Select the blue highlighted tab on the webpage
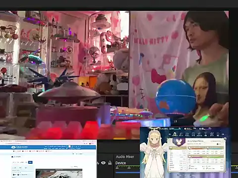This screenshot has width=238, height=178. 30,162
